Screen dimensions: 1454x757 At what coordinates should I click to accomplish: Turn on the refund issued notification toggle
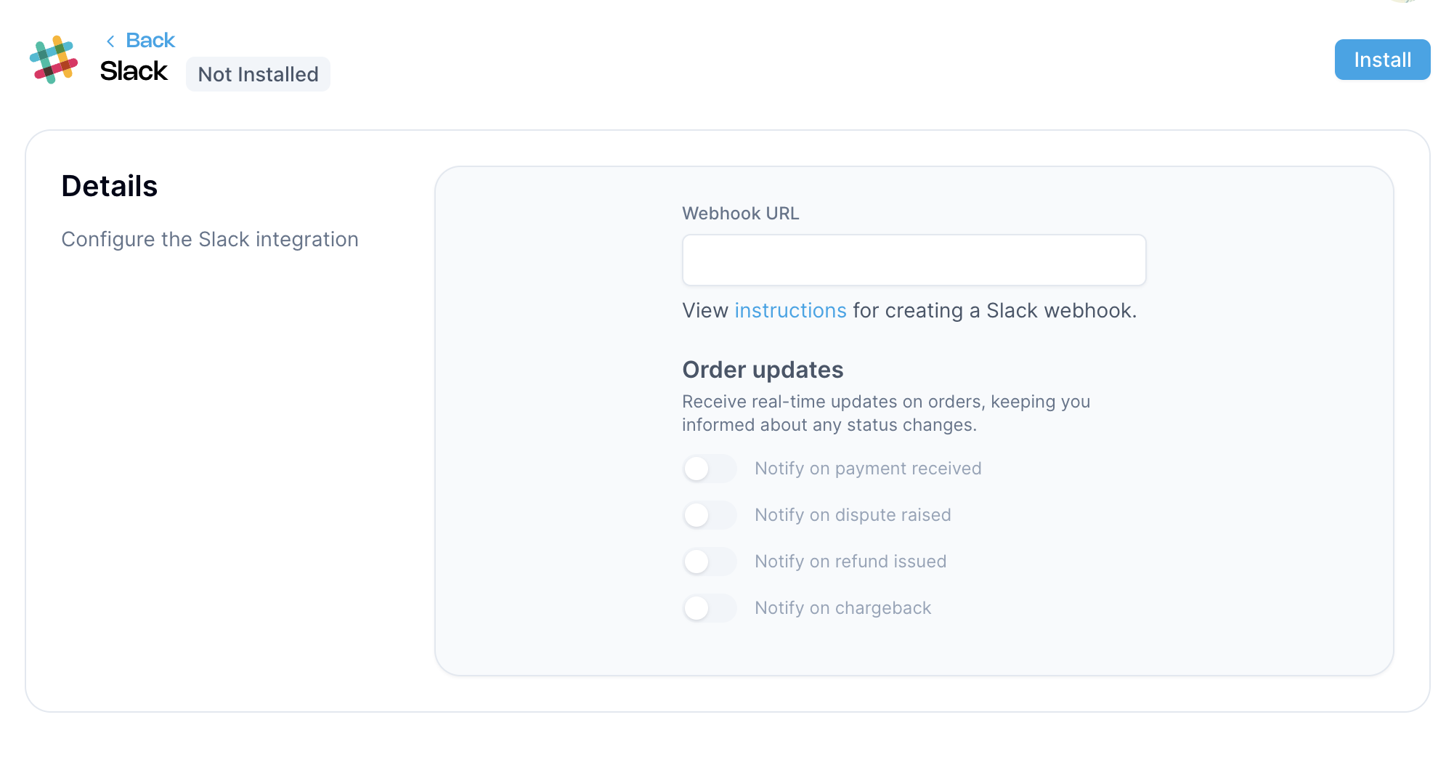pyautogui.click(x=710, y=562)
